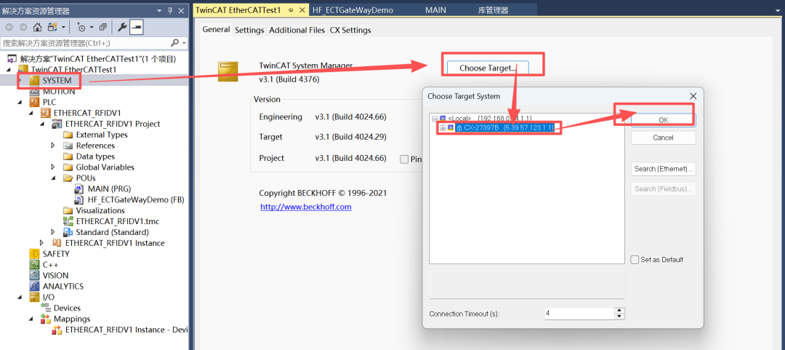This screenshot has height=350, width=785.
Task: Click the SYSTEM node gear icon
Action: coord(35,80)
